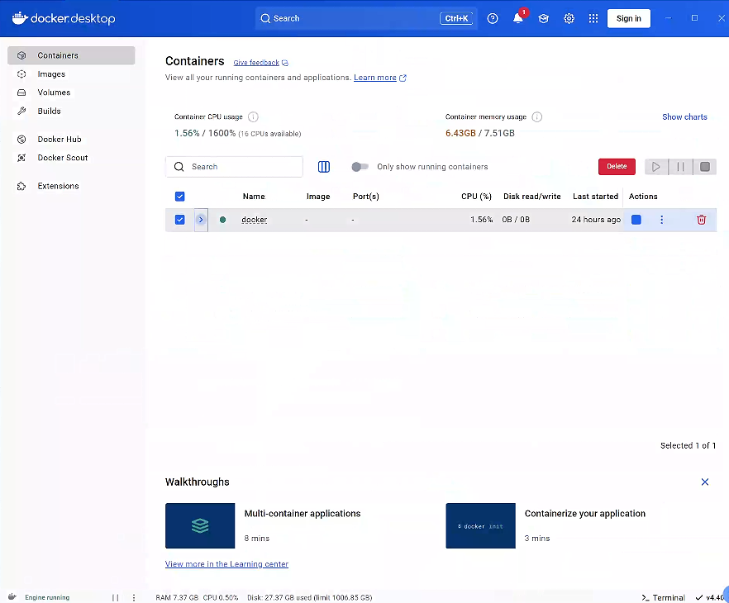
Task: Open the notifications bell
Action: [518, 18]
